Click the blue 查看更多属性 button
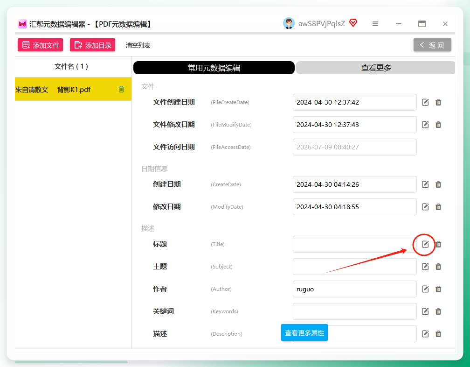The width and height of the screenshot is (470, 367). 304,332
